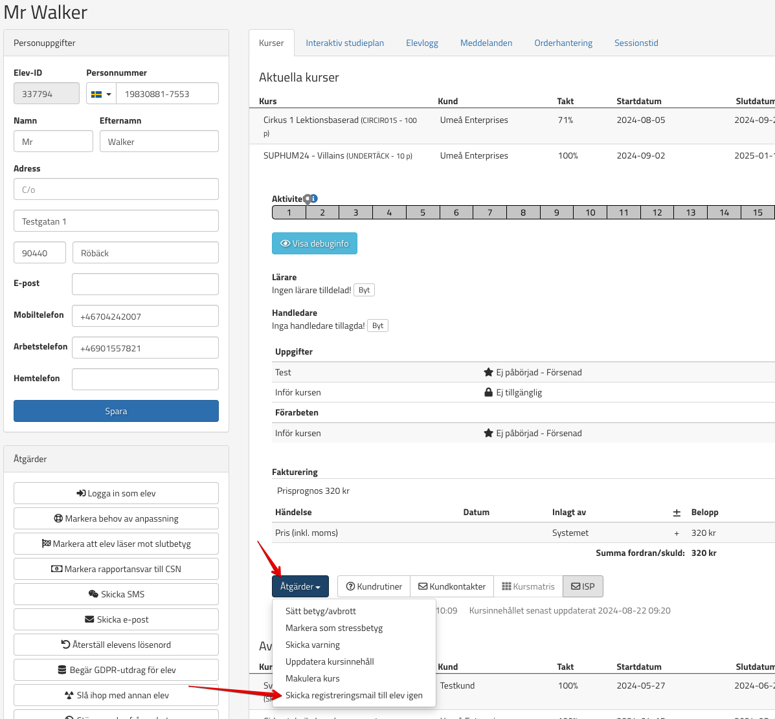Open the Swedish flag country dropdown

tap(101, 94)
